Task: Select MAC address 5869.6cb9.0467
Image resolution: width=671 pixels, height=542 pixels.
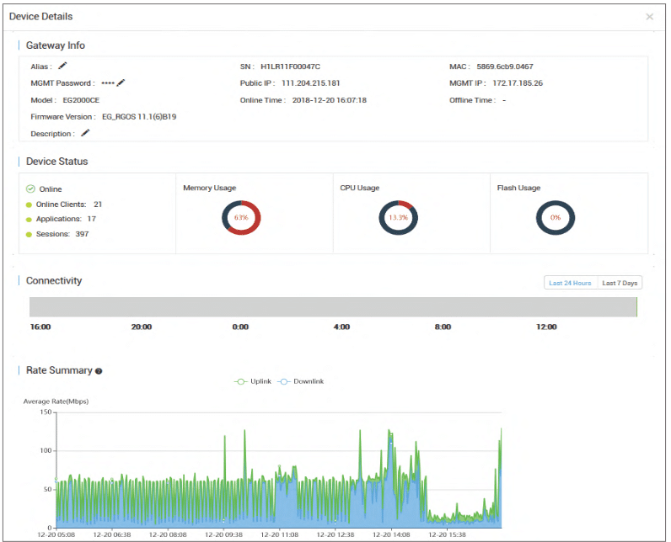Action: pos(505,66)
